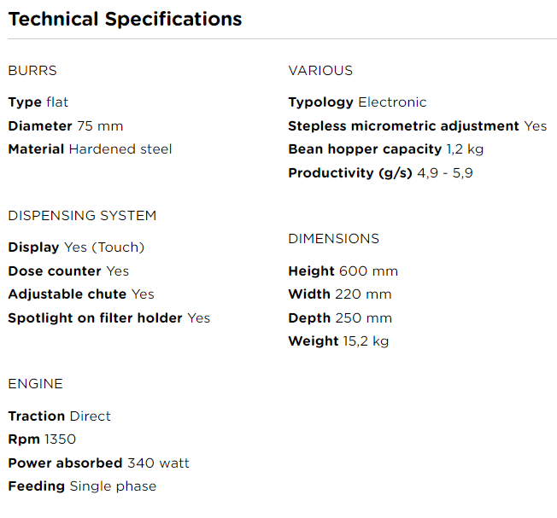Image resolution: width=557 pixels, height=518 pixels.
Task: Click Stepless micrometric adjustment spec
Action: click(417, 126)
